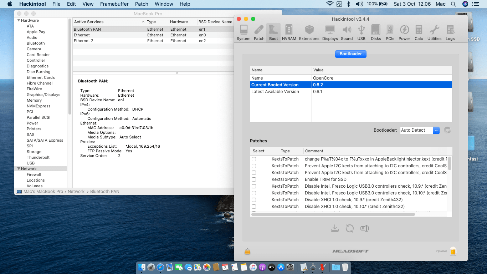The height and width of the screenshot is (274, 487).
Task: Tick checkbox for AppleBacklightInjector patch row
Action: (x=254, y=159)
